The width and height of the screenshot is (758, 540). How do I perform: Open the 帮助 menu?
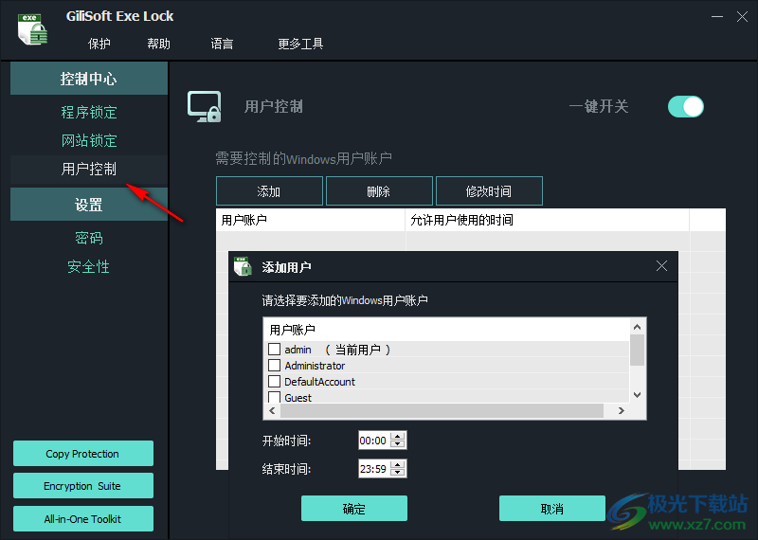[158, 44]
